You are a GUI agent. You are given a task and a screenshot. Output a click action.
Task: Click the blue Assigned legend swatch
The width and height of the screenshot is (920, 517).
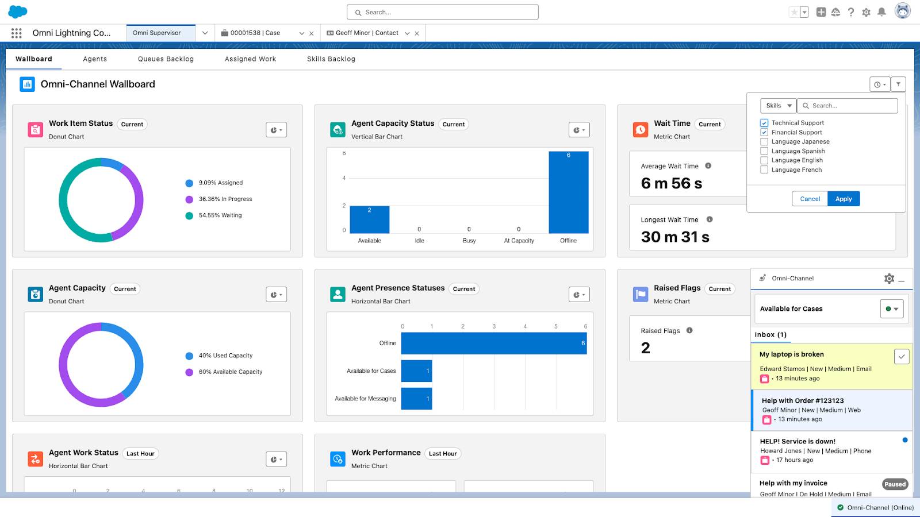click(x=189, y=183)
